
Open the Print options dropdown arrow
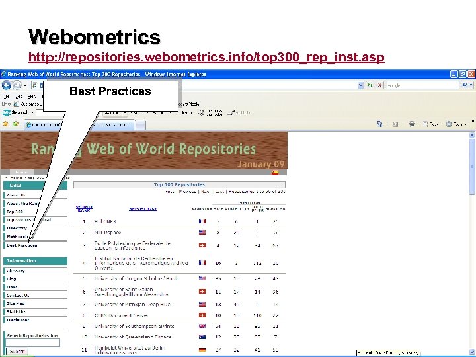pos(419,124)
